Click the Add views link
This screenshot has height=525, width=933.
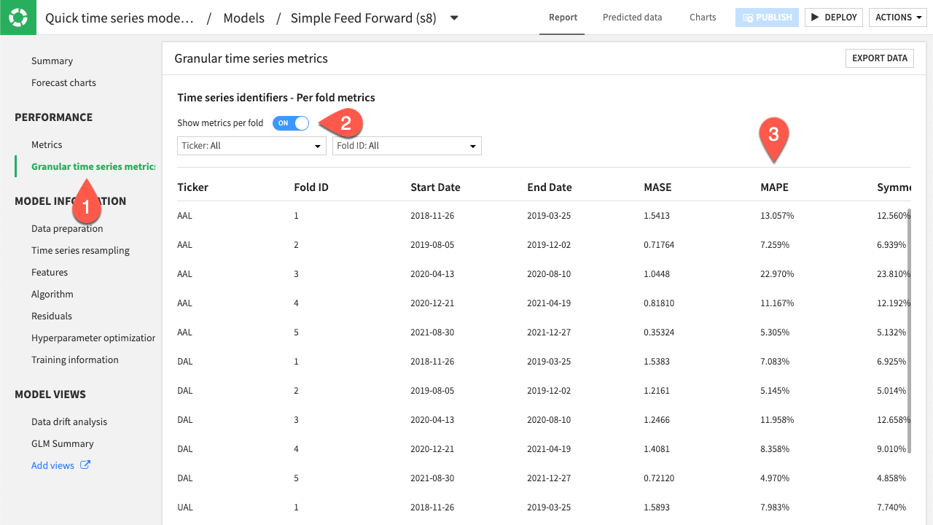(x=52, y=466)
